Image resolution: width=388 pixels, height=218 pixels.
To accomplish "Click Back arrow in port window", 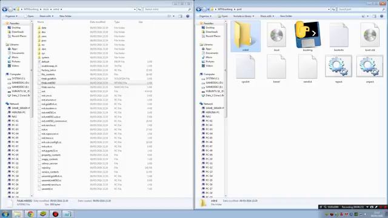I will click(198, 10).
